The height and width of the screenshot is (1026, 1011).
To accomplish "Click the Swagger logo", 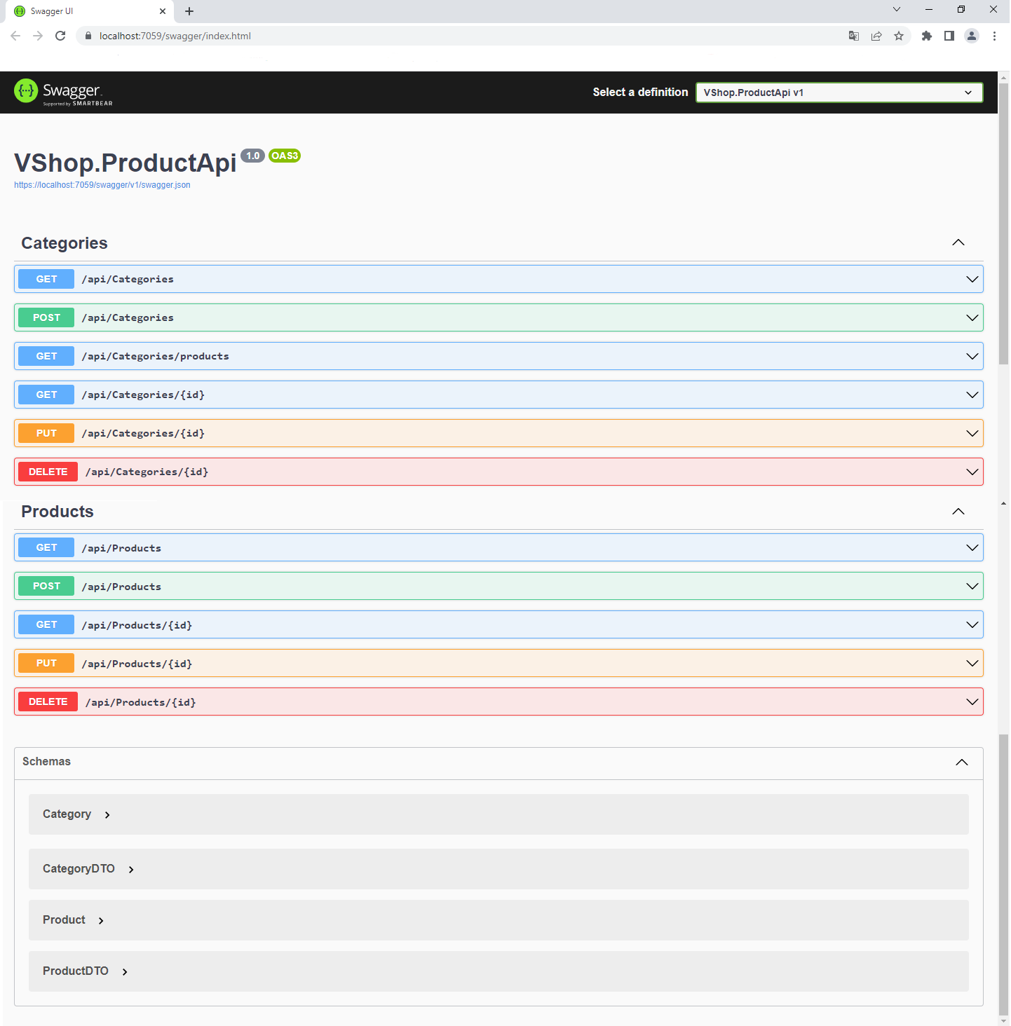I will (x=63, y=92).
